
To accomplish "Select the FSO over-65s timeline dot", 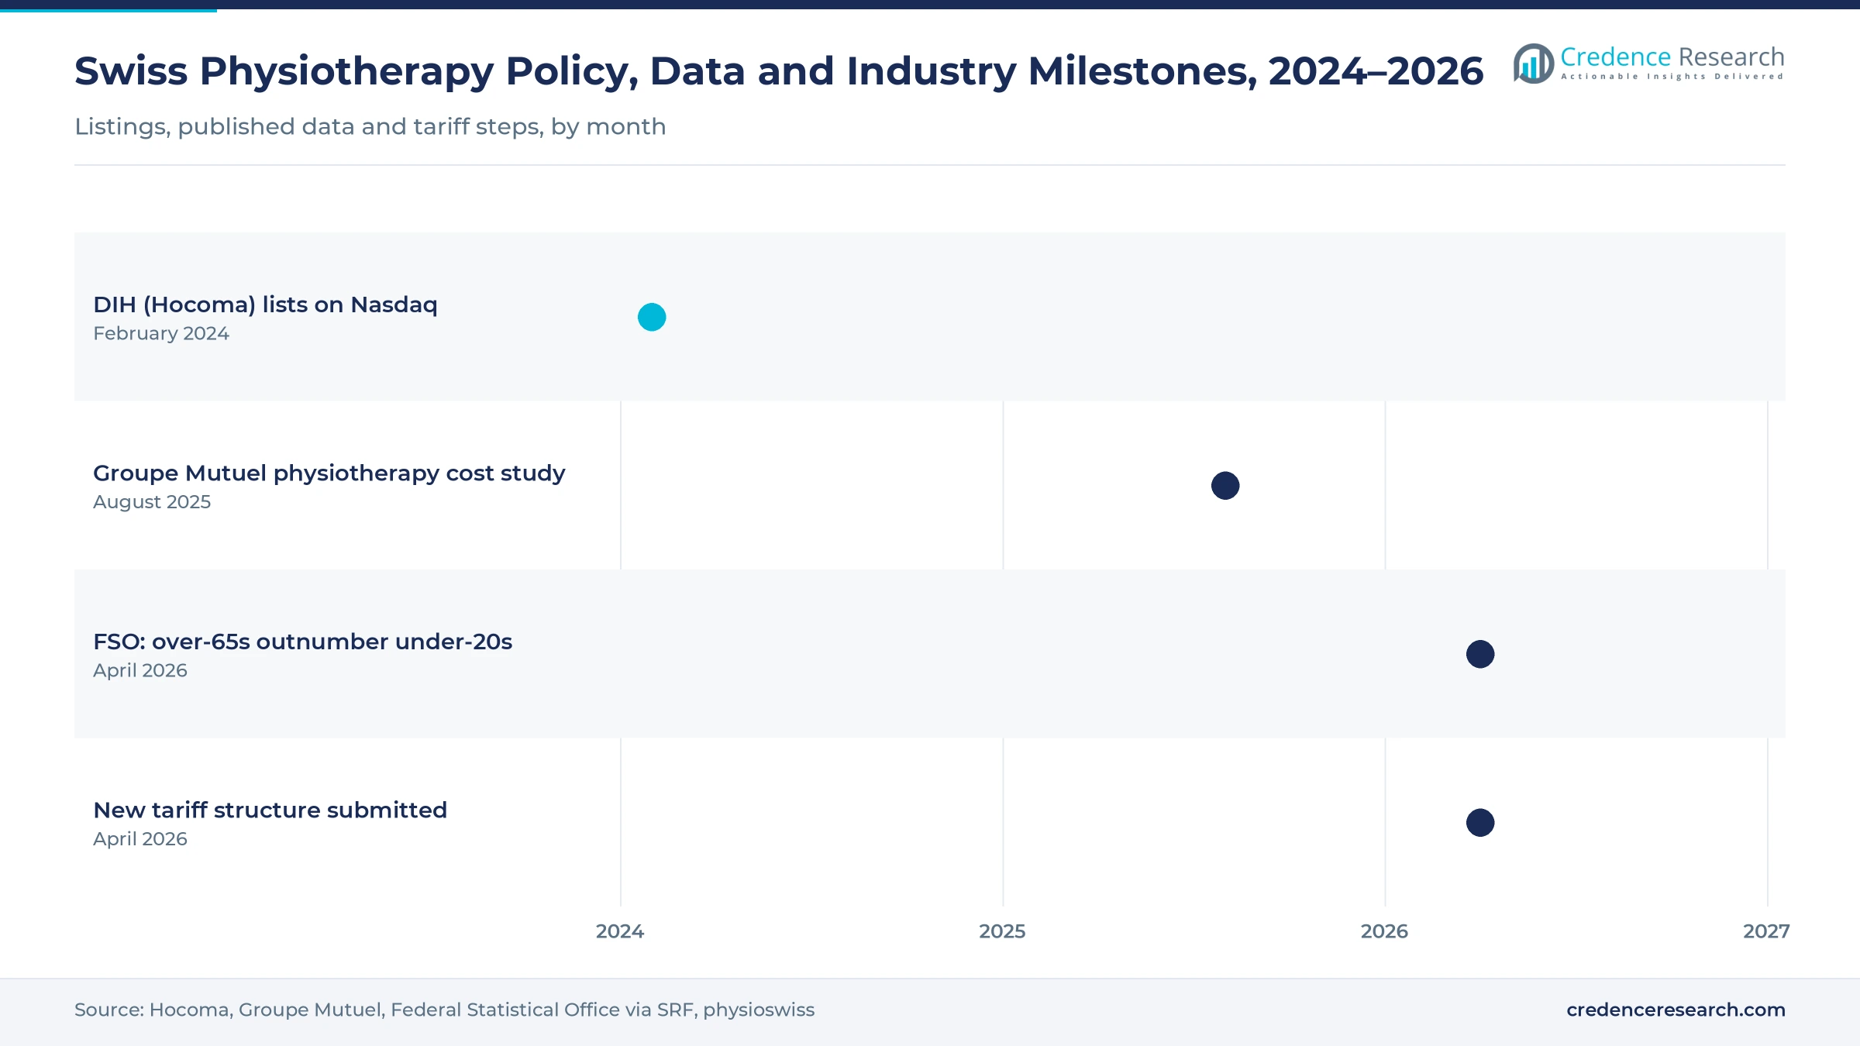I will tap(1480, 654).
